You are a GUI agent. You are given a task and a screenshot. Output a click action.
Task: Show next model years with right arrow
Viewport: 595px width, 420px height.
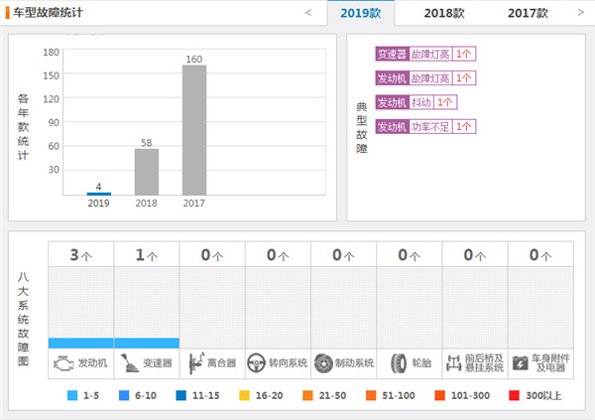click(x=580, y=13)
